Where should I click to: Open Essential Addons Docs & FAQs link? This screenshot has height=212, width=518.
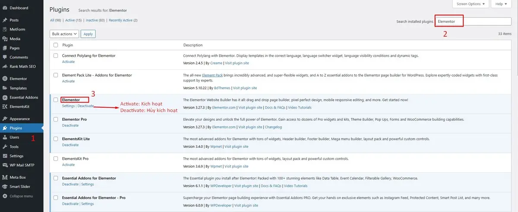click(x=271, y=186)
